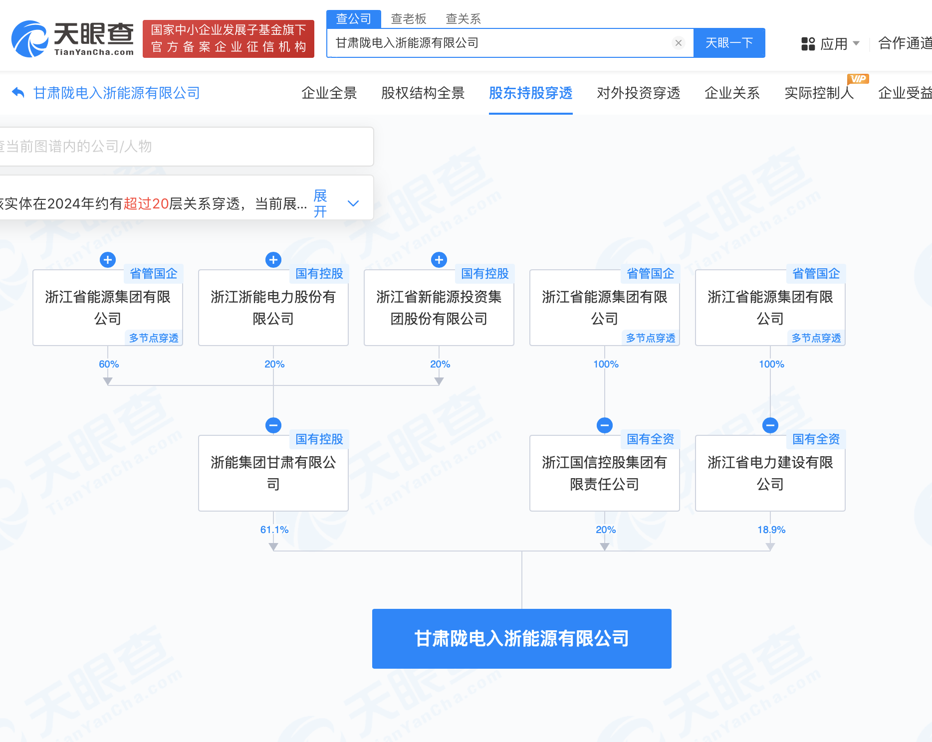The height and width of the screenshot is (742, 932).
Task: Collapse the minus node on 浙江国信控股集团
Action: click(x=605, y=425)
